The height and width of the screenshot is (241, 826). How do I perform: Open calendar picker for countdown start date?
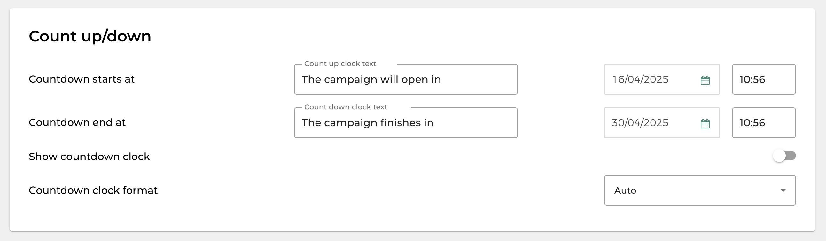(705, 80)
